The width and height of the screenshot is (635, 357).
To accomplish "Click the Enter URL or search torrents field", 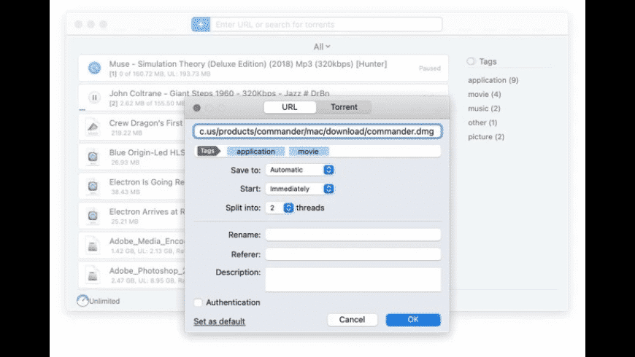I will pyautogui.click(x=326, y=24).
